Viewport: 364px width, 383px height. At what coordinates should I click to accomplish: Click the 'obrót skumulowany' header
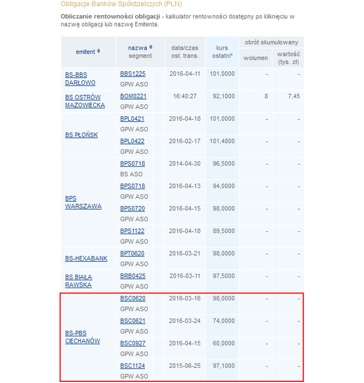click(x=272, y=43)
